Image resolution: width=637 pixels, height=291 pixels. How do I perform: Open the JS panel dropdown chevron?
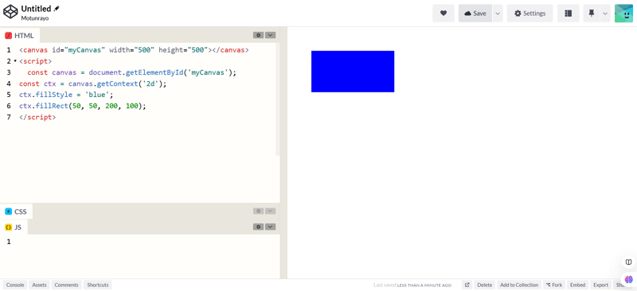click(271, 227)
